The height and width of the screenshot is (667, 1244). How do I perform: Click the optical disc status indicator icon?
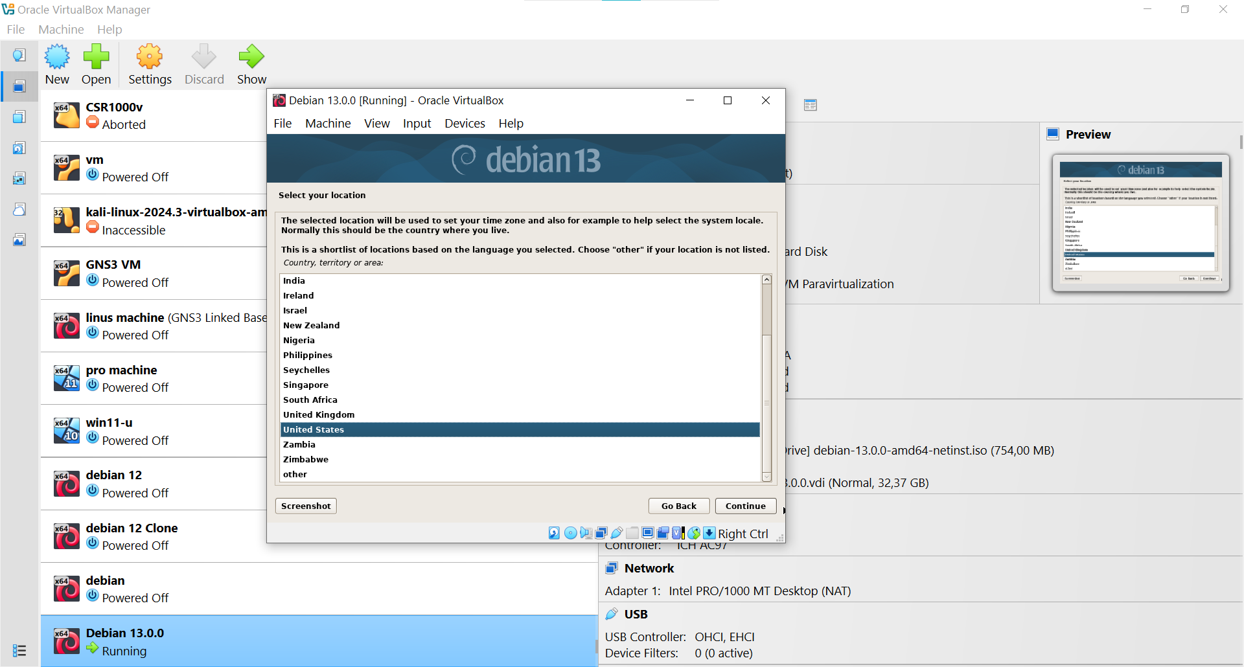tap(571, 533)
